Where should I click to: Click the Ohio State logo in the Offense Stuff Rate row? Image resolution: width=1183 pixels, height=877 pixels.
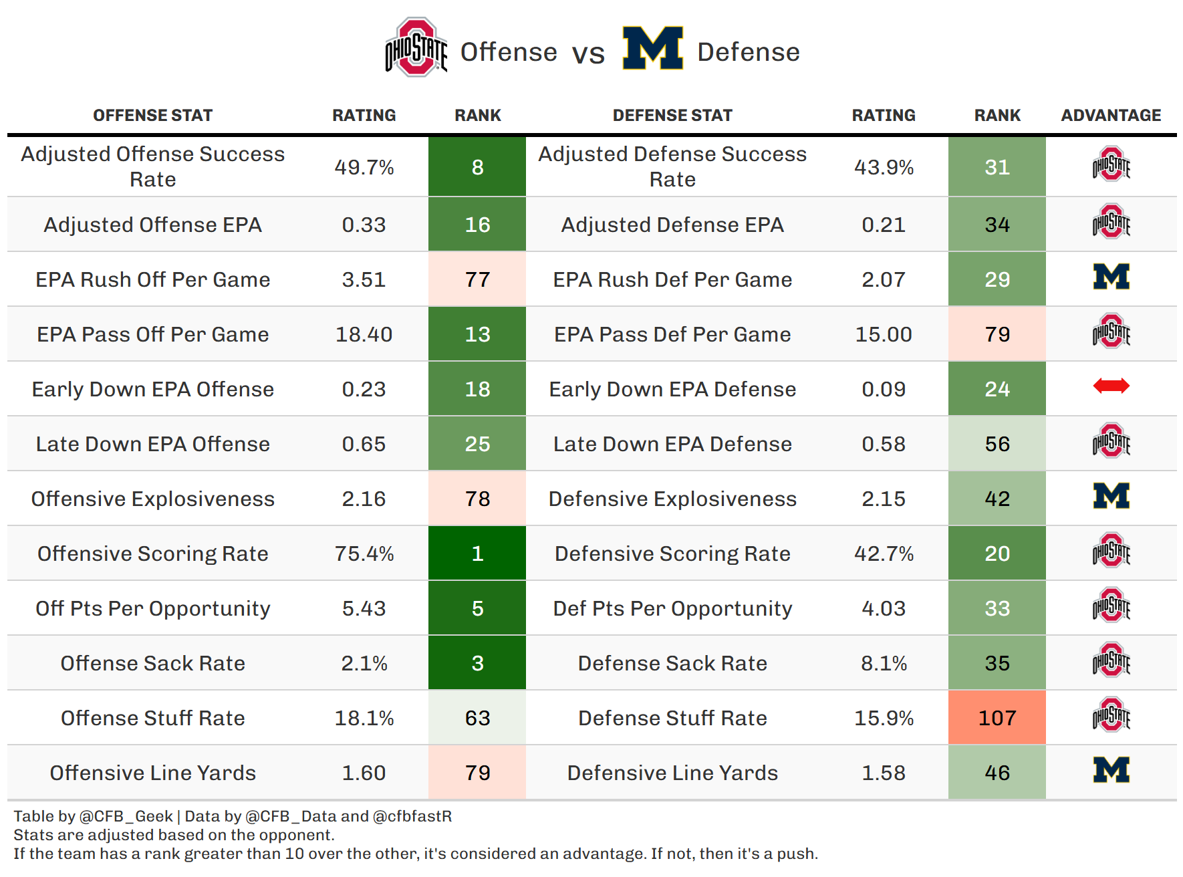click(1111, 715)
